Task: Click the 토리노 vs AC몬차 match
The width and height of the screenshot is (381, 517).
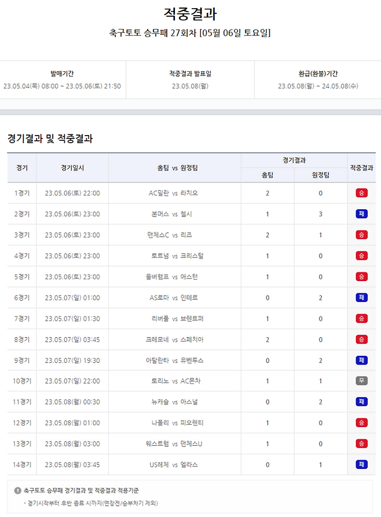Action: (x=176, y=381)
